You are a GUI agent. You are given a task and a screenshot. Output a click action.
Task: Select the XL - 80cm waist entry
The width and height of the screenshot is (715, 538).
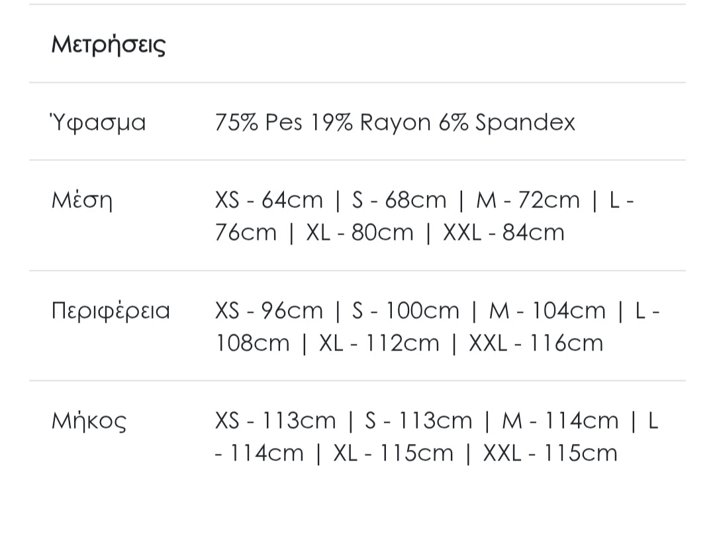tap(359, 233)
